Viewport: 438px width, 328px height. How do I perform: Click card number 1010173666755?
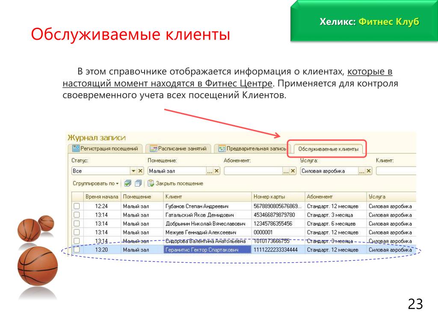click(x=272, y=241)
